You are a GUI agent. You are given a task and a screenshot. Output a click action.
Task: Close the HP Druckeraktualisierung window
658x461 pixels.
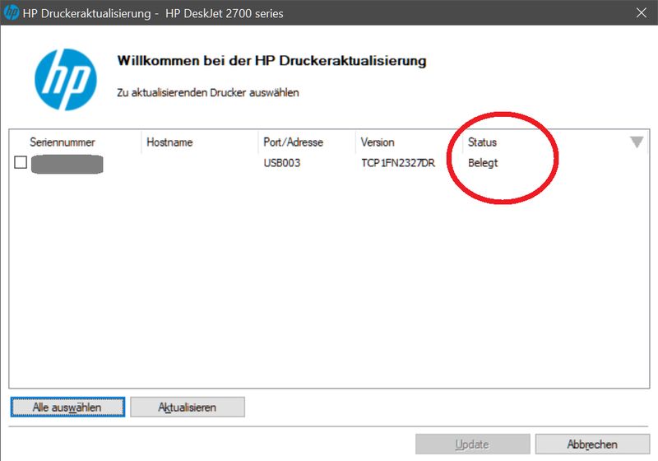[x=642, y=12]
